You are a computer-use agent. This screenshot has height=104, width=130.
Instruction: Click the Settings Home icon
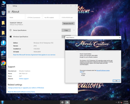[x=9, y=12]
